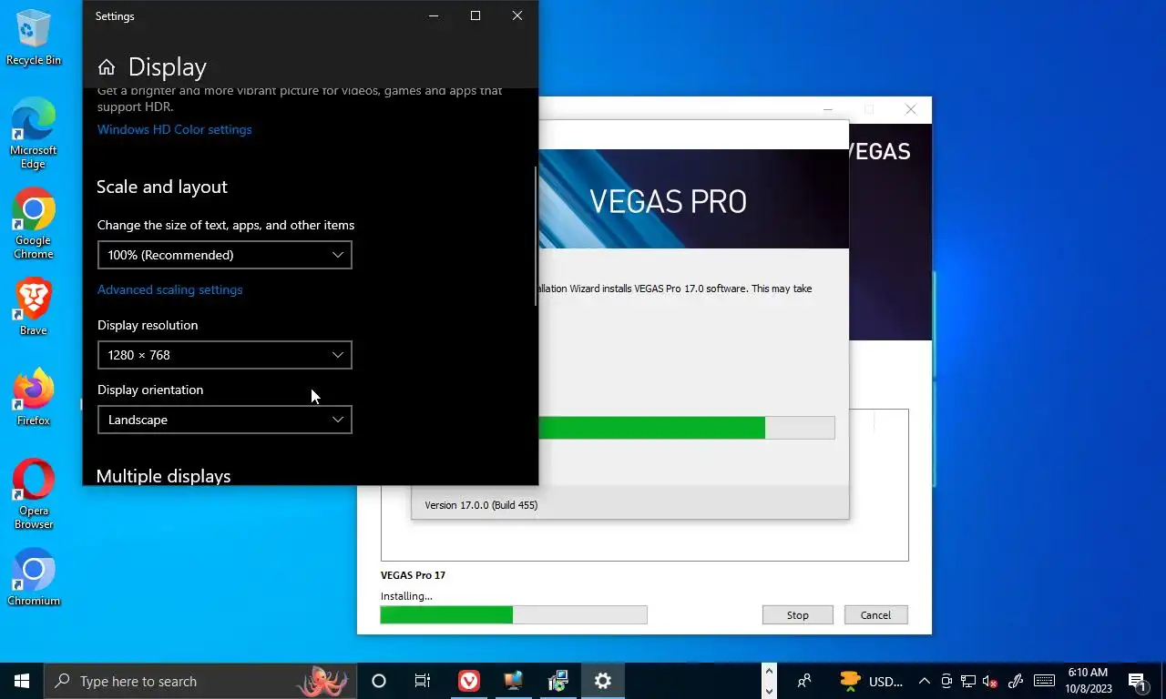Click the taskbar clock and date
1166x699 pixels.
[x=1088, y=681]
